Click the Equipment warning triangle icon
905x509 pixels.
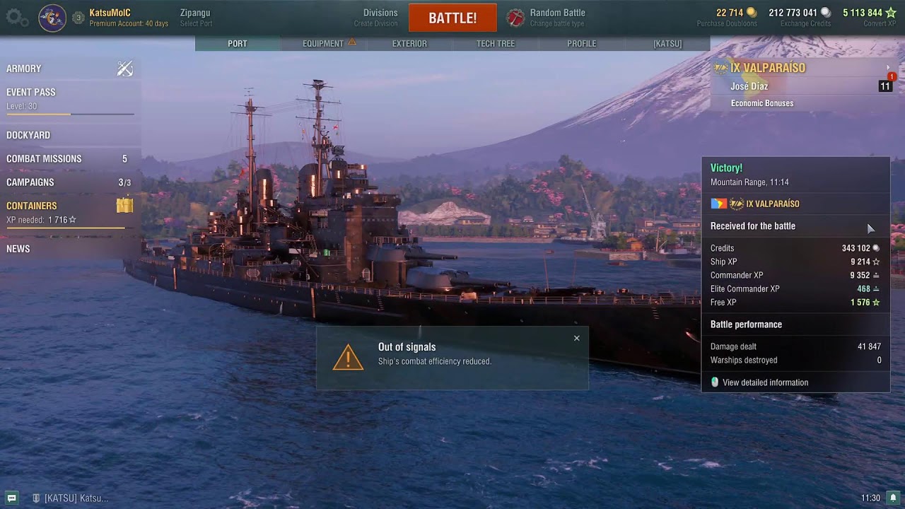[x=351, y=42]
